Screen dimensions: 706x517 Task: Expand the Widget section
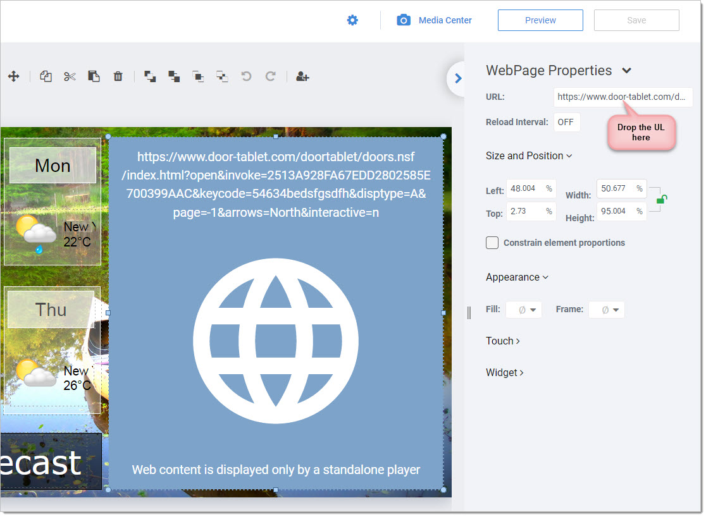coord(505,373)
